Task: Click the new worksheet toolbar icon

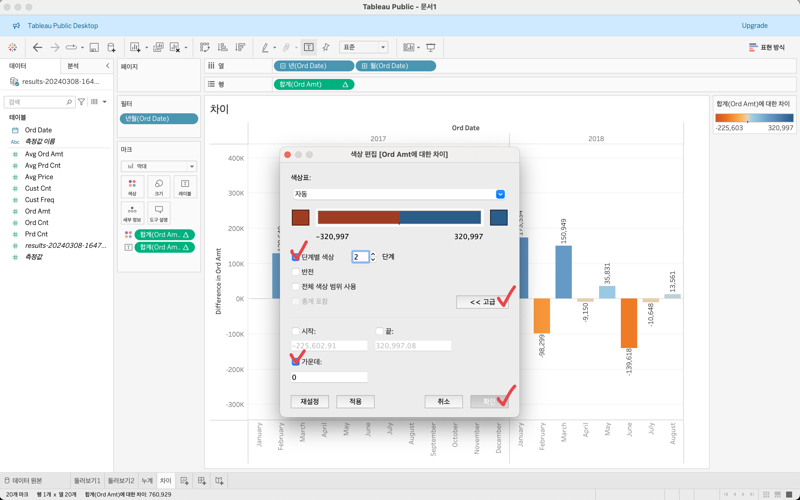Action: coord(135,47)
